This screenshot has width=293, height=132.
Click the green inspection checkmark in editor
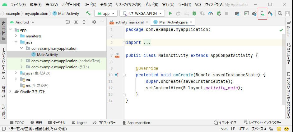(x=281, y=30)
